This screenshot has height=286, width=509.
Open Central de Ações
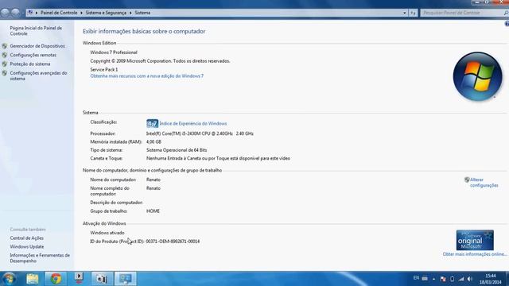click(26, 238)
